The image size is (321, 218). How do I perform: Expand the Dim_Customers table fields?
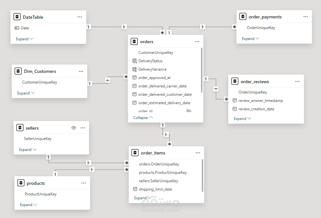(26, 93)
